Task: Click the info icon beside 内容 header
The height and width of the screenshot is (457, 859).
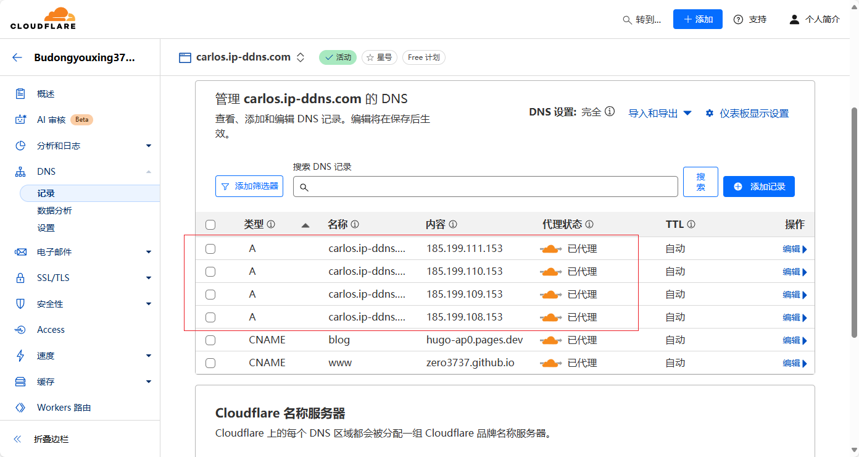Action: [x=453, y=225]
